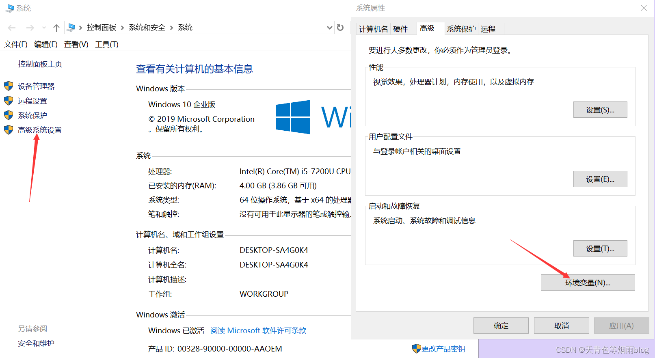Open 环境变量(N)... dialog
The width and height of the screenshot is (655, 358).
[x=588, y=283]
